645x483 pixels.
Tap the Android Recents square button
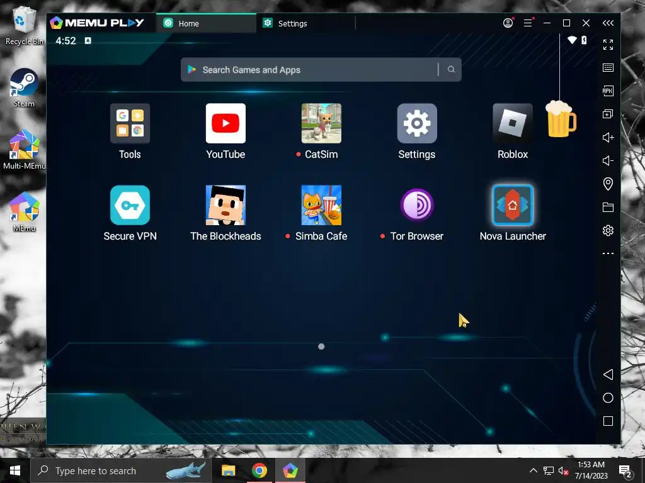coord(608,421)
